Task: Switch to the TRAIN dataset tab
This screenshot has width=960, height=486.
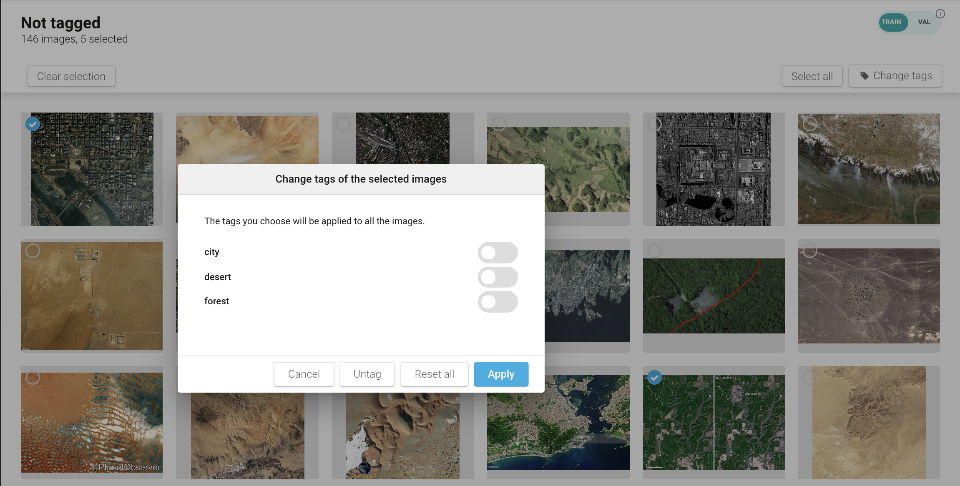Action: coord(892,22)
